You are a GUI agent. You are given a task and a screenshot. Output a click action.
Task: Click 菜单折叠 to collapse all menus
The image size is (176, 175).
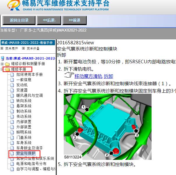click(x=33, y=48)
